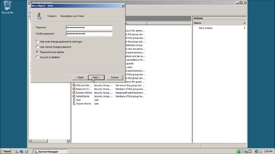
Task: Click the tree pane scrollbar right arrow
Action: click(x=68, y=141)
